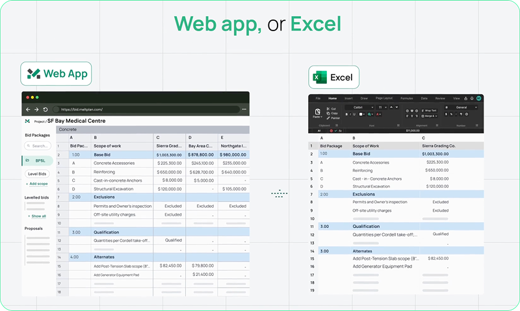Image resolution: width=520 pixels, height=311 pixels.
Task: Apply percent style in Excel
Action: (451, 114)
